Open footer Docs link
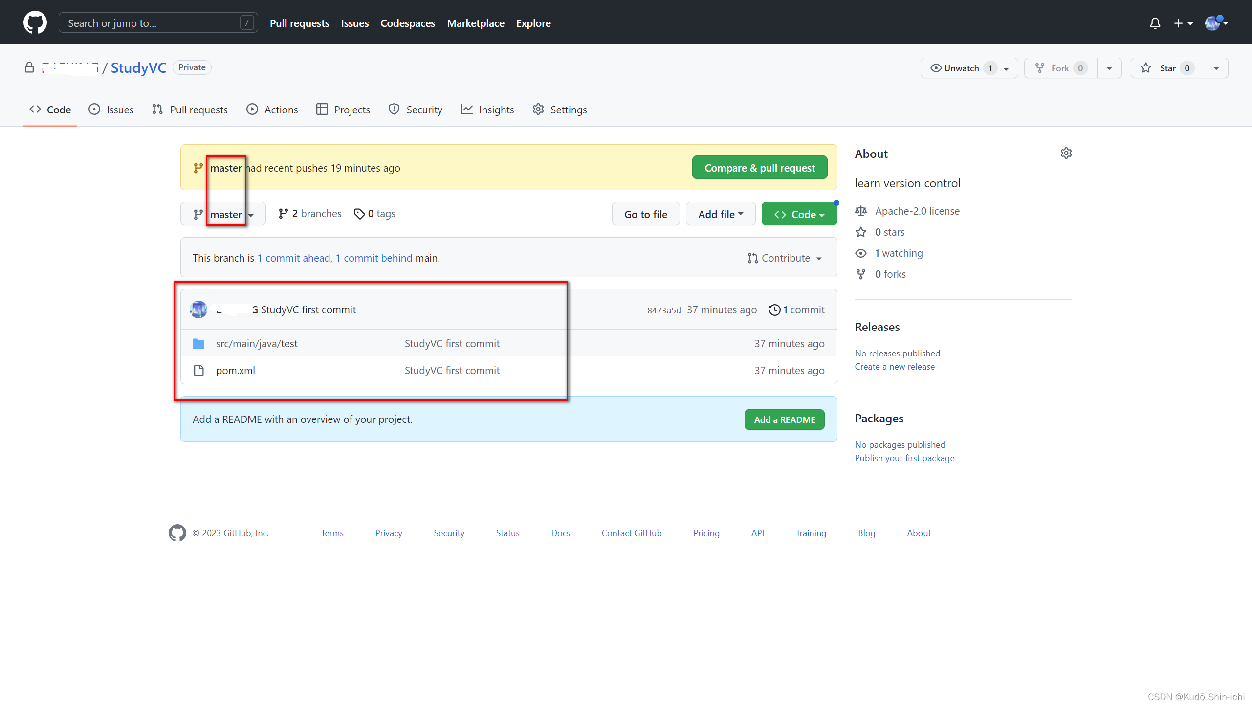The height and width of the screenshot is (705, 1252). (x=560, y=533)
